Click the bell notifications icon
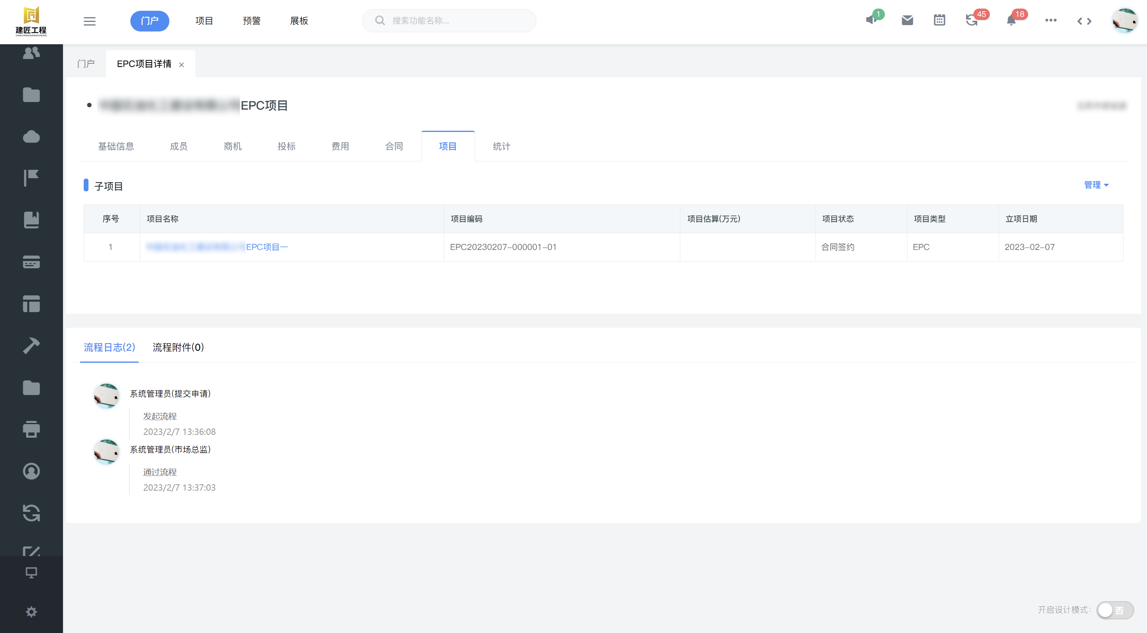Viewport: 1147px width, 633px height. click(1011, 20)
